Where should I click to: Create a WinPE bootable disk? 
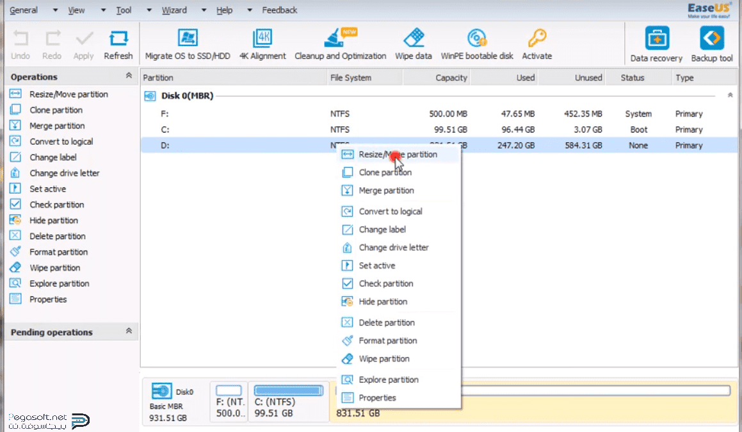[x=477, y=45]
